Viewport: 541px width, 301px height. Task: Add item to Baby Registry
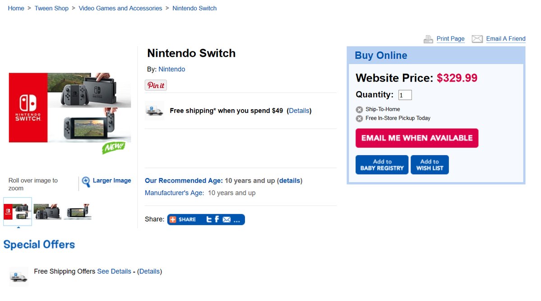[382, 165]
